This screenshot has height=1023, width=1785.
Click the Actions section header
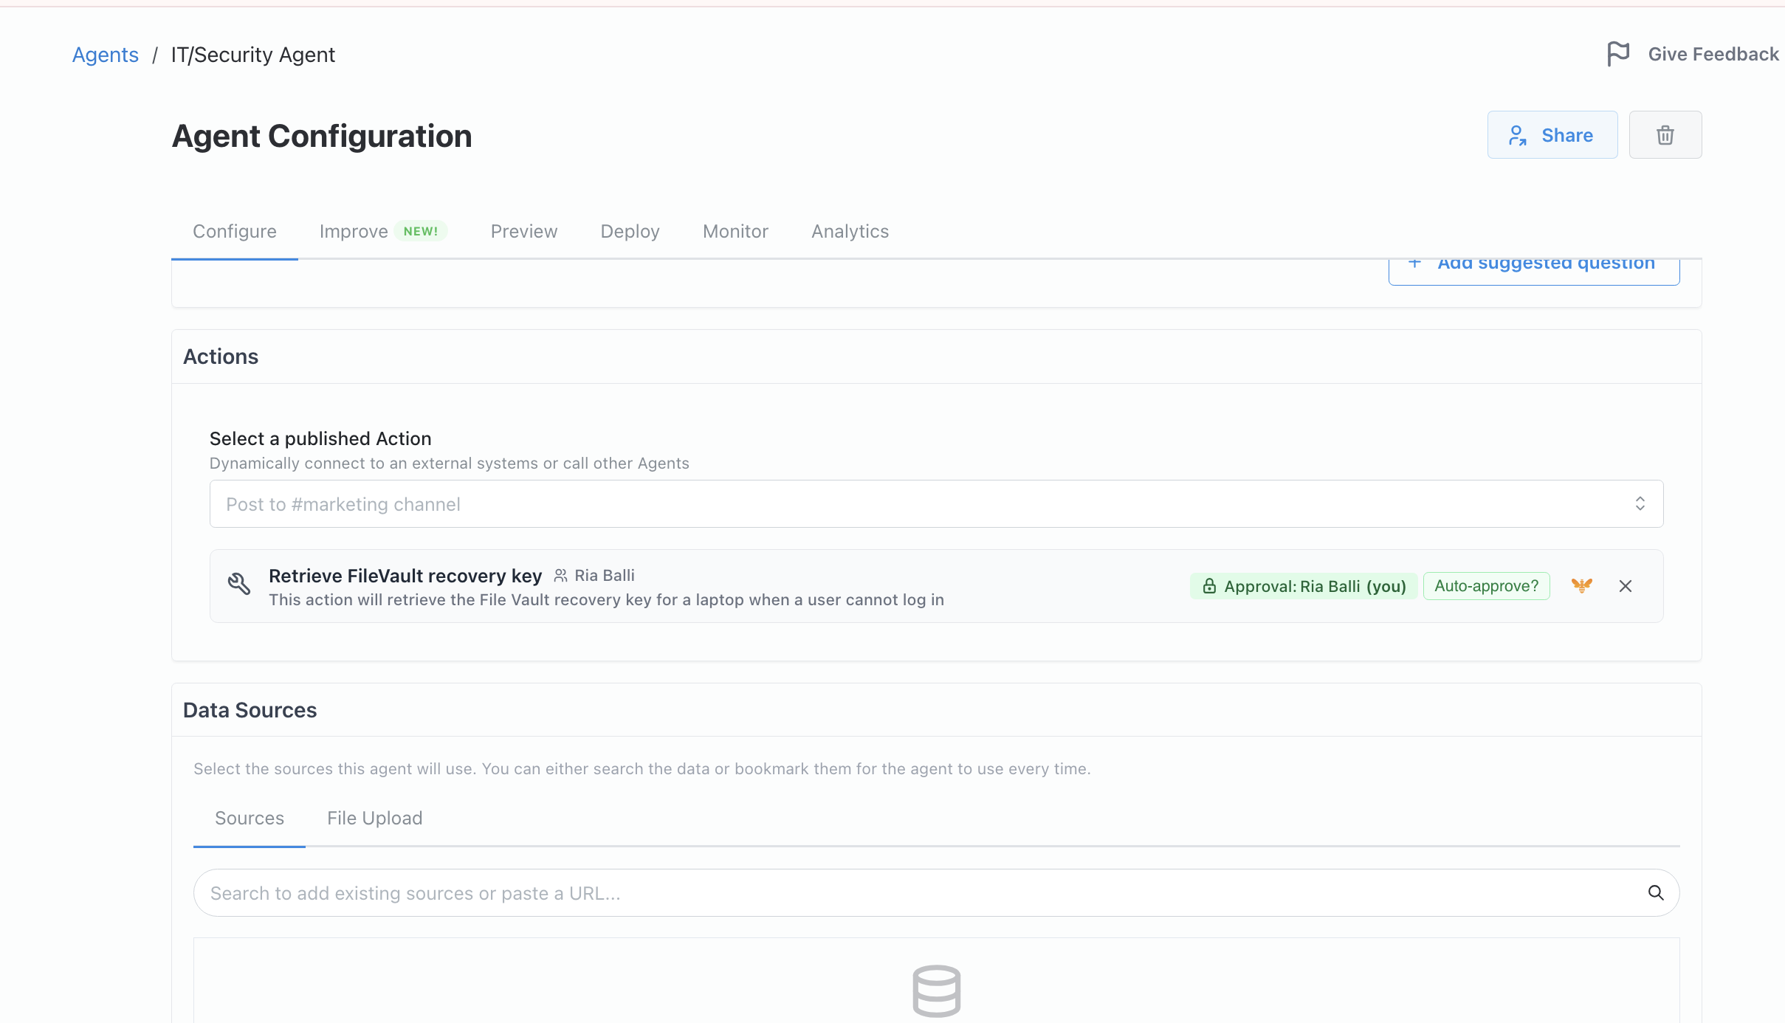coord(221,356)
